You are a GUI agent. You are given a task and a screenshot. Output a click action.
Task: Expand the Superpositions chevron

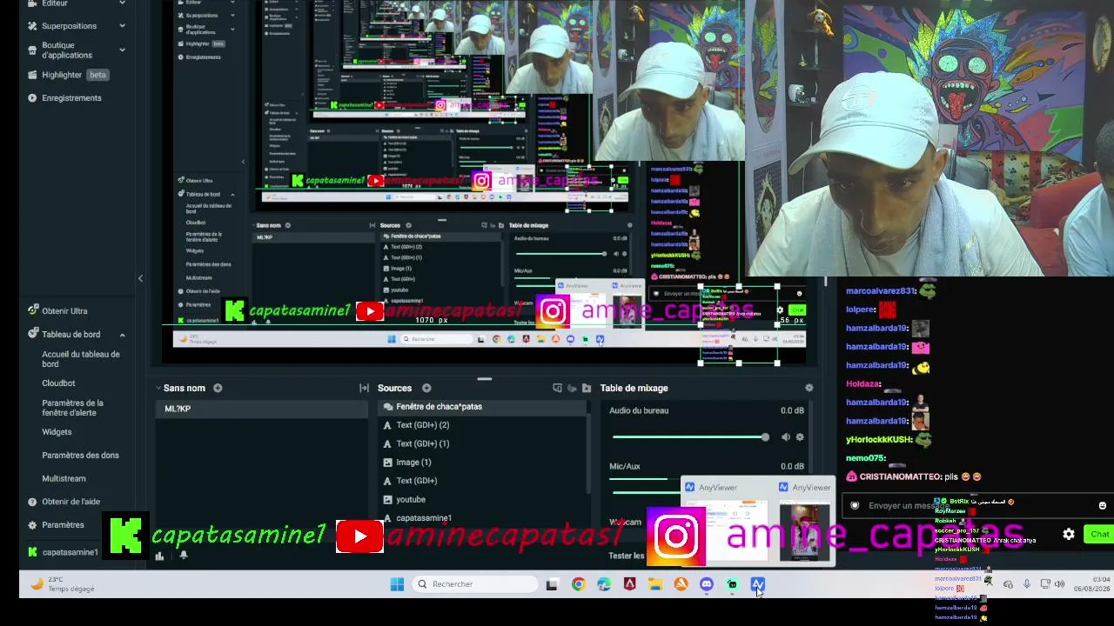pos(122,26)
